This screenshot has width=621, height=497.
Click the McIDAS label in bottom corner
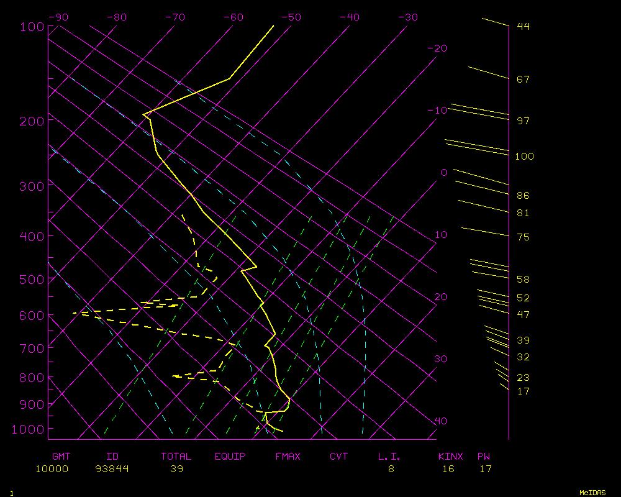tap(592, 493)
